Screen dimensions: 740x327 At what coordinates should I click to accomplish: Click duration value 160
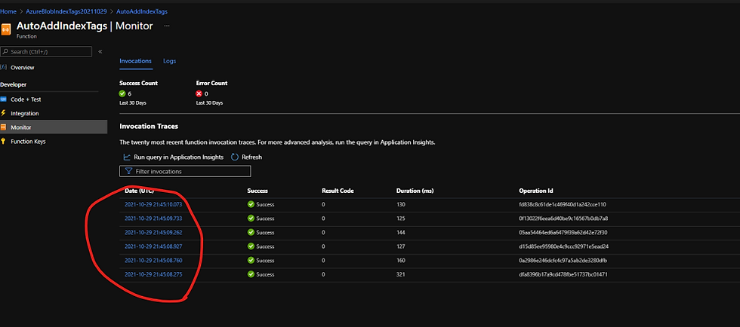(x=401, y=261)
